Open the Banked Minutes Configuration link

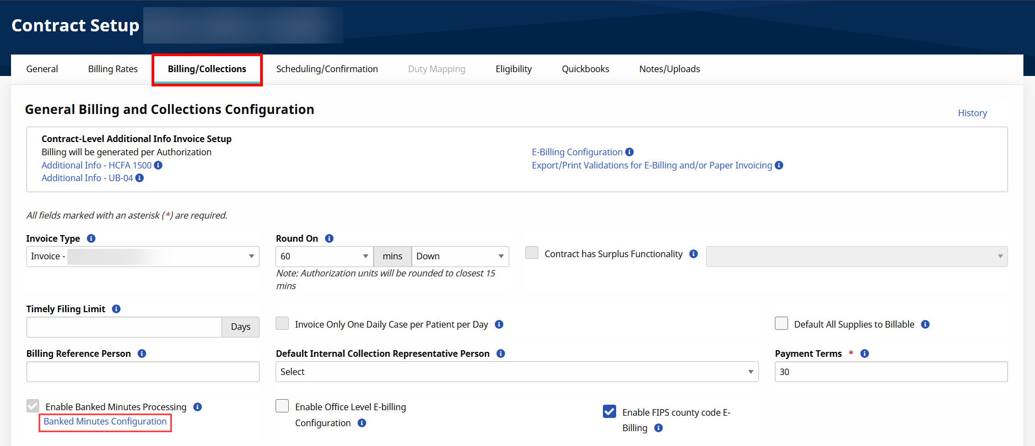[x=105, y=422]
